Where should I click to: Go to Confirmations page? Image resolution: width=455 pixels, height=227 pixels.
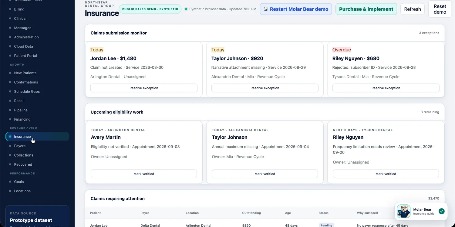26,82
